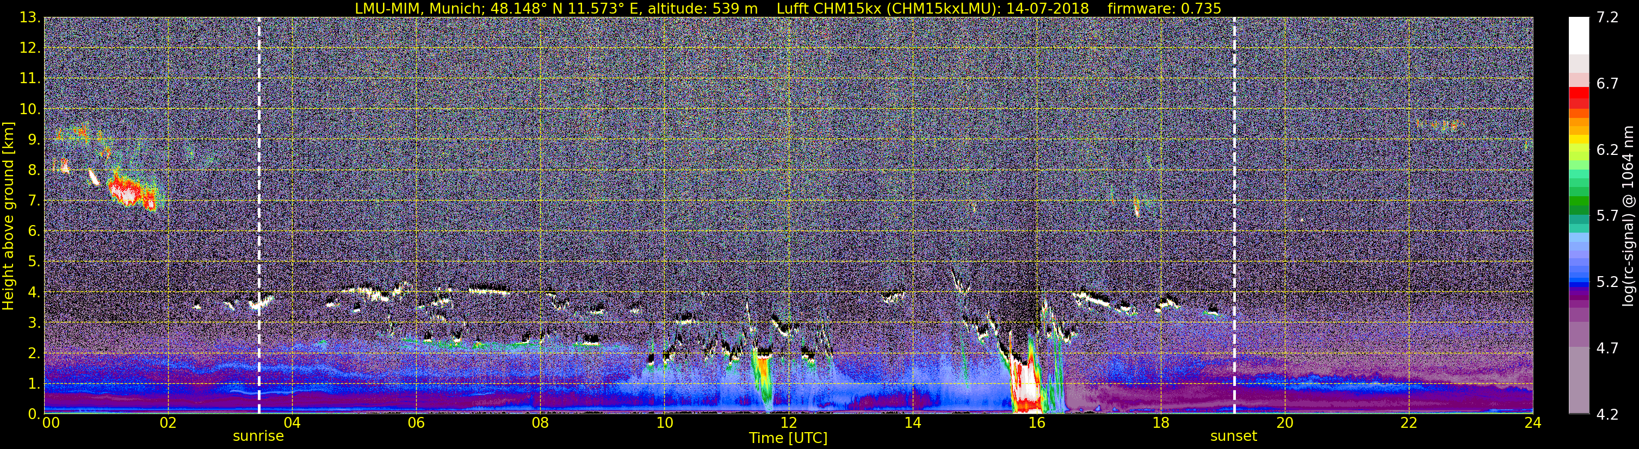Click the '7.' height axis tick label
This screenshot has width=1639, height=449.
tap(34, 201)
